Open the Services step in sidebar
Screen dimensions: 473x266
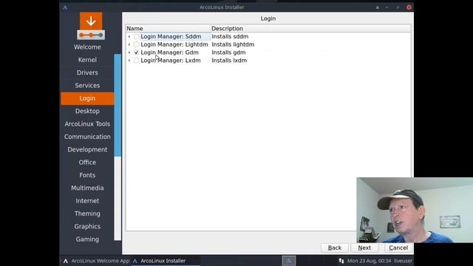click(x=87, y=86)
